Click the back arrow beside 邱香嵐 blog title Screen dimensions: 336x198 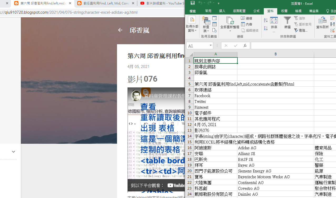(x=120, y=30)
